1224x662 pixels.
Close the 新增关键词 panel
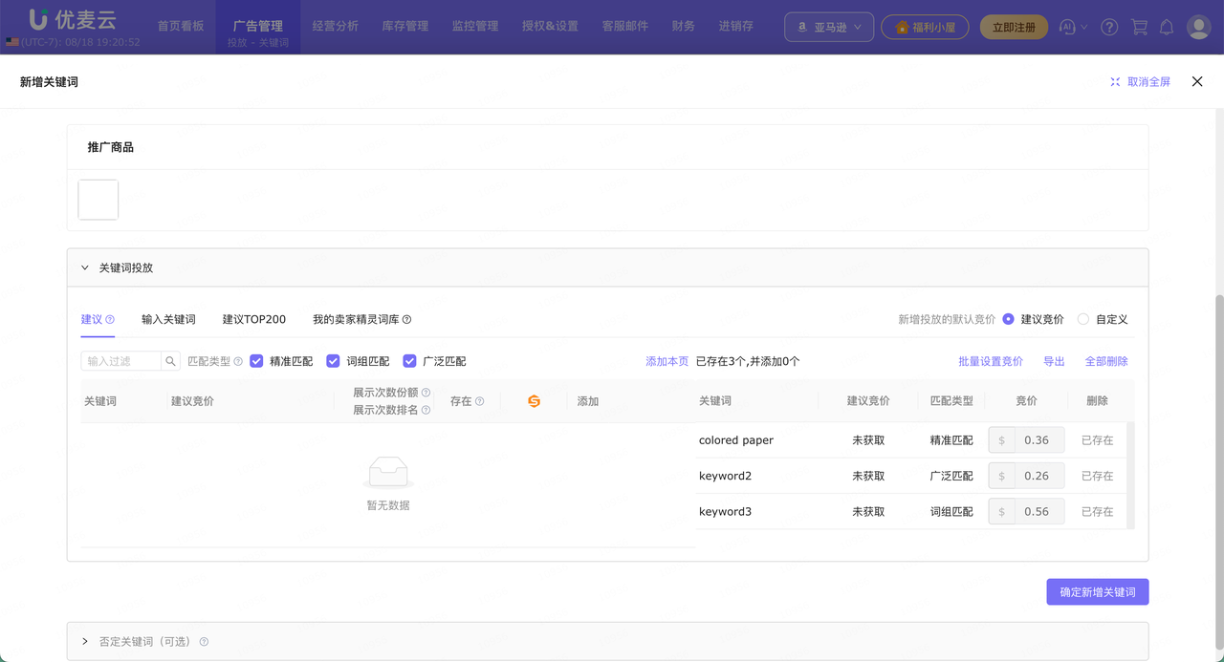tap(1197, 82)
